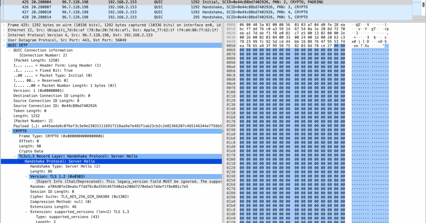Select the CRYPTO Length: 90 field
Screen dimensions: 426x223
(x=30, y=146)
